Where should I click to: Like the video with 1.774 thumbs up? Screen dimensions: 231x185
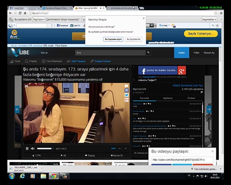coord(36,155)
